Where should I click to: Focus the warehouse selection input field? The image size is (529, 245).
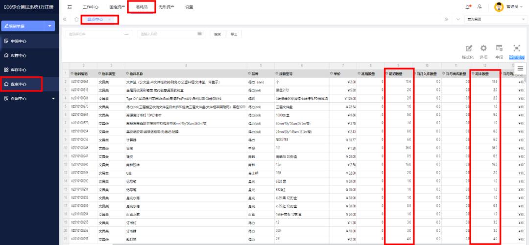click(x=98, y=34)
